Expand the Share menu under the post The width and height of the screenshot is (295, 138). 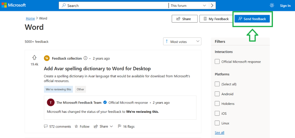[103, 126]
